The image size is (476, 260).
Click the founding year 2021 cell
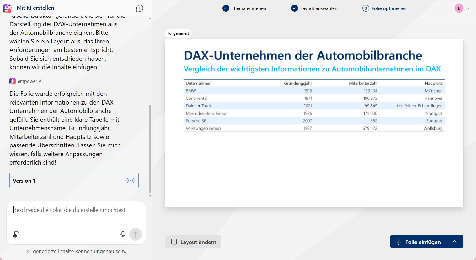click(308, 106)
